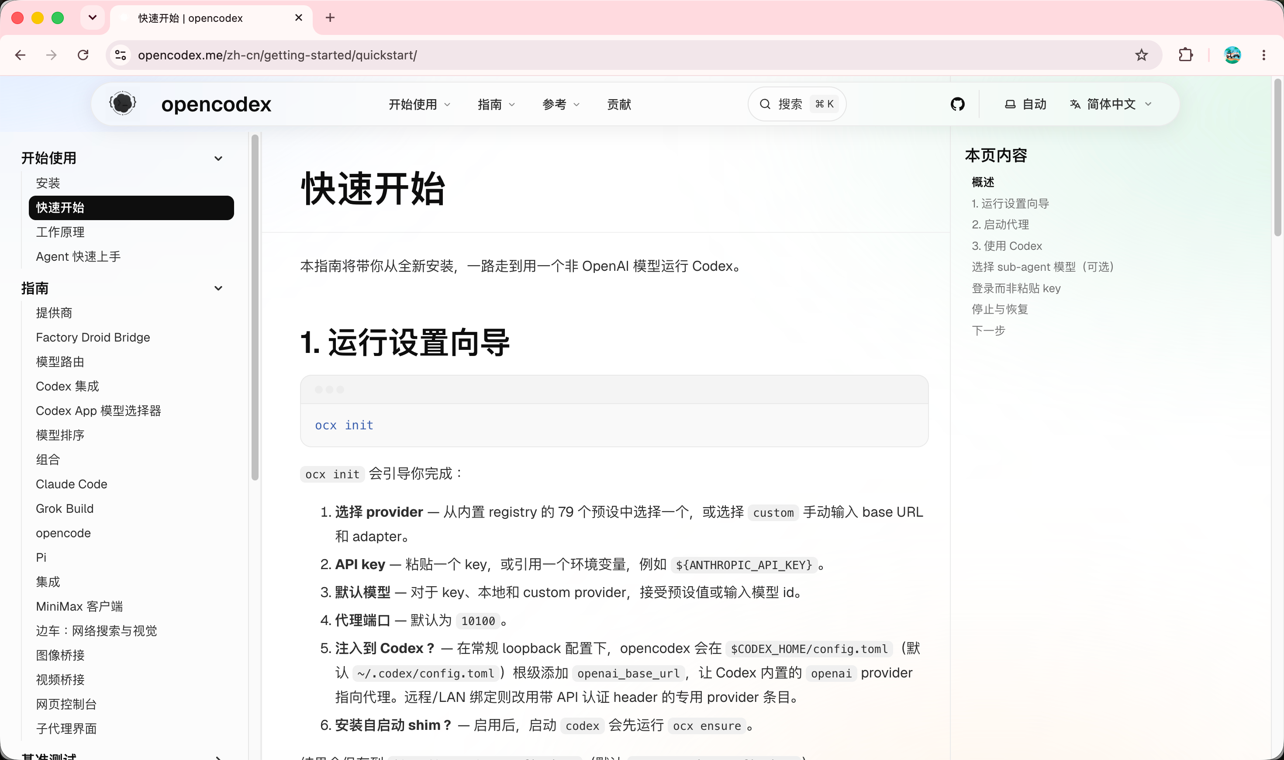1284x760 pixels.
Task: Go back to the previous page
Action: tap(21, 55)
